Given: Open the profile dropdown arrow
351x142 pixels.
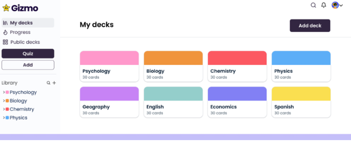Looking at the screenshot, I should coord(341,6).
